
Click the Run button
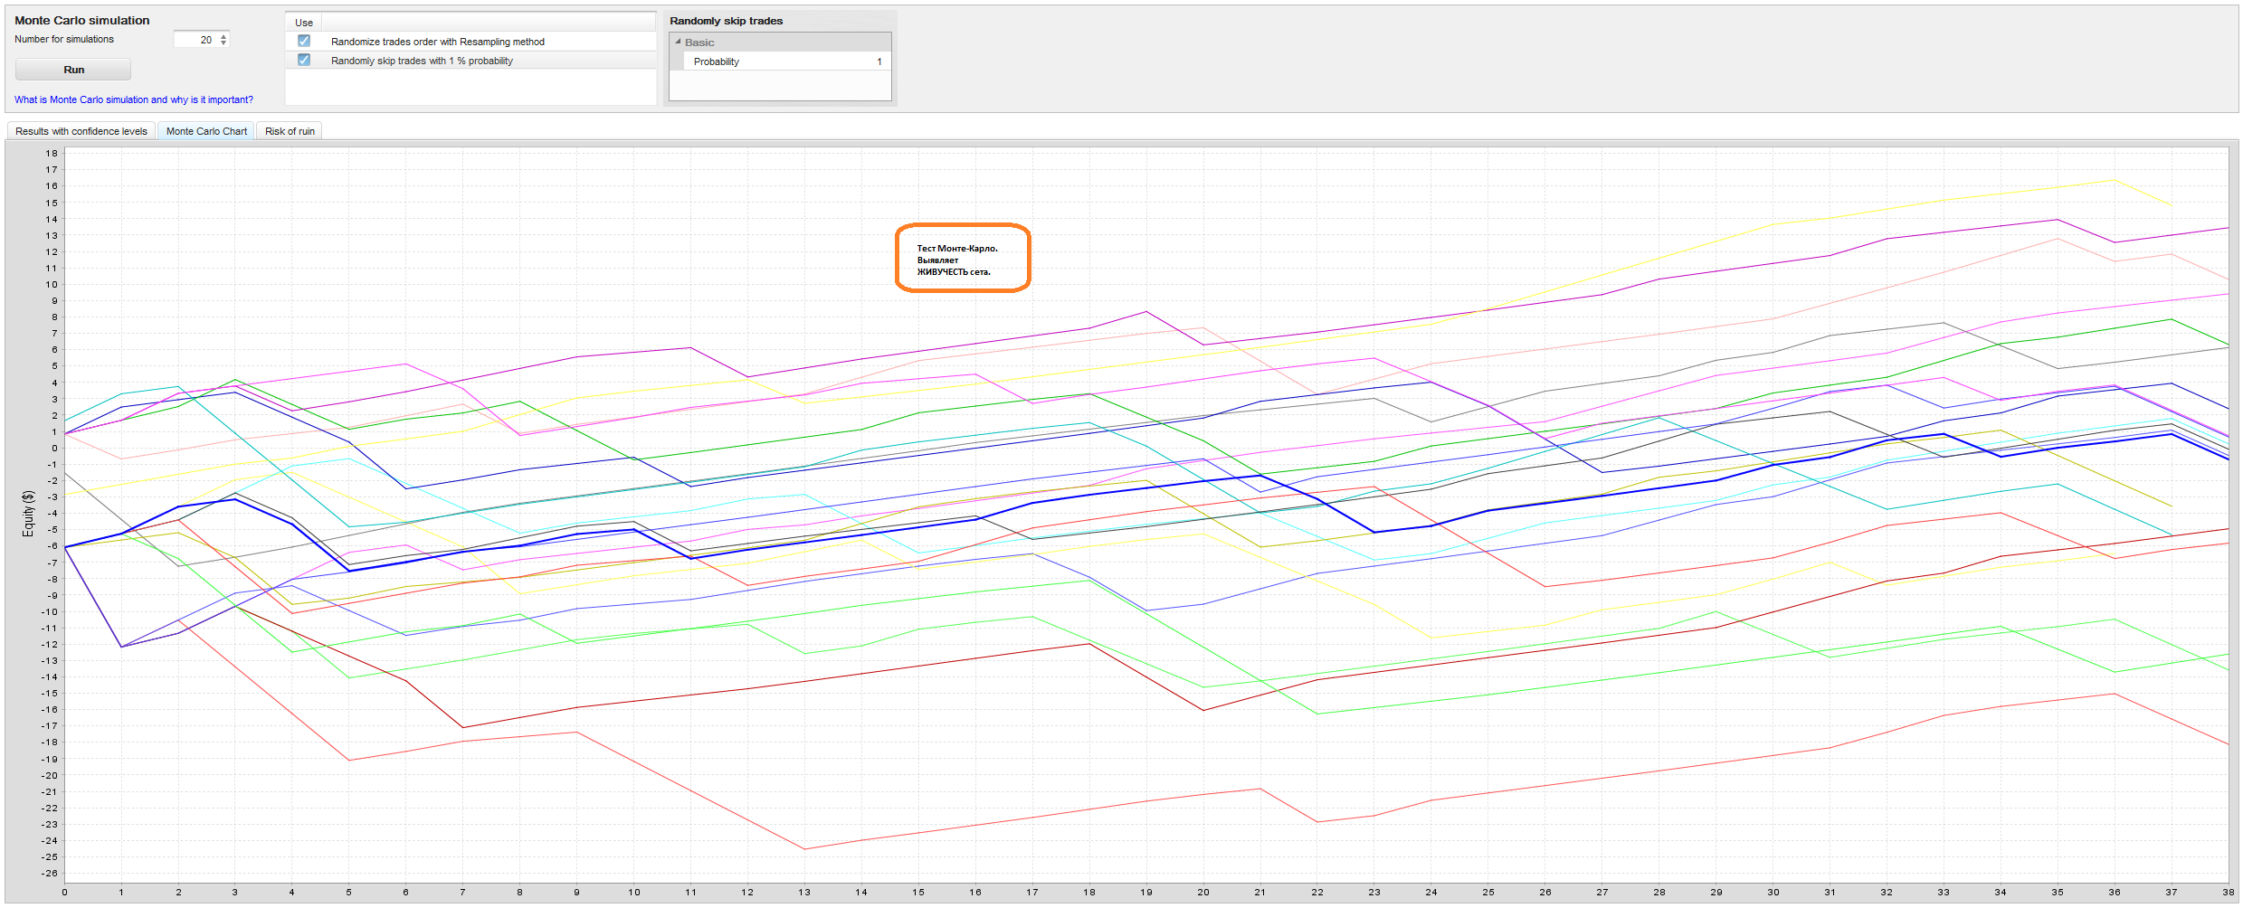click(x=73, y=70)
